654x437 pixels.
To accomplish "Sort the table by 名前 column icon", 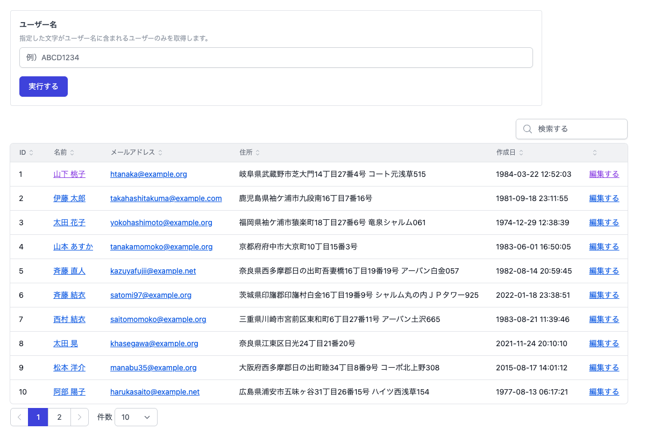I will pos(72,153).
